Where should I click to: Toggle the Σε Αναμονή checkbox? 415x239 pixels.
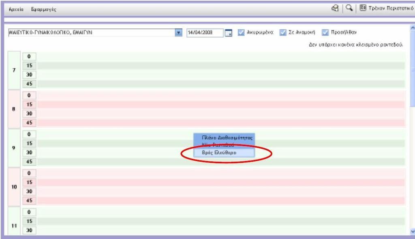[x=283, y=32]
